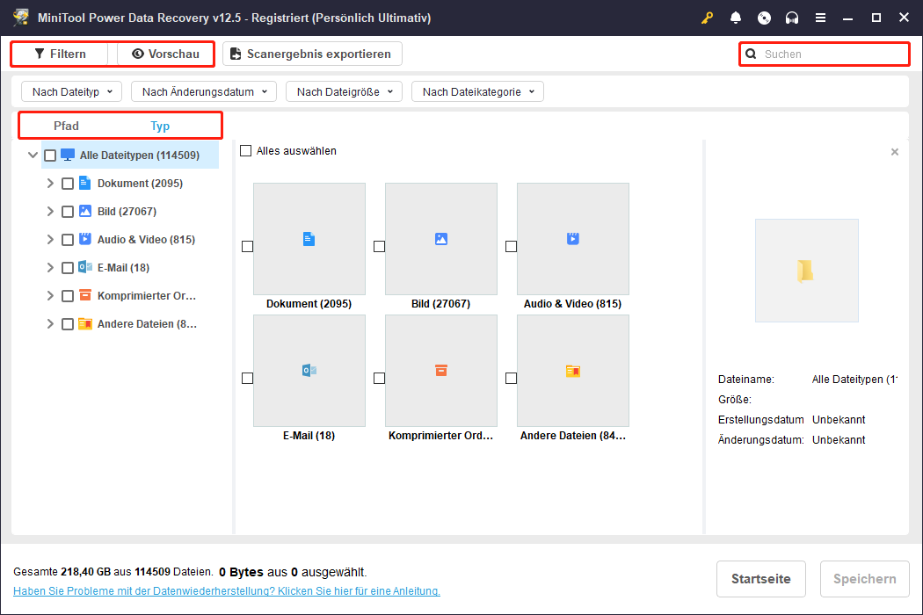
Task: Click the key registration icon
Action: click(707, 18)
